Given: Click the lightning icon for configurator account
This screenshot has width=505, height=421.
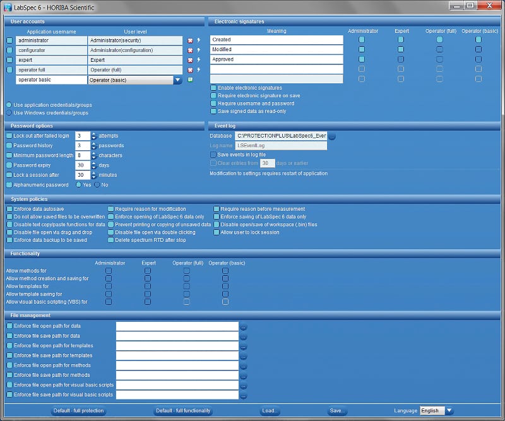Looking at the screenshot, I should (199, 50).
